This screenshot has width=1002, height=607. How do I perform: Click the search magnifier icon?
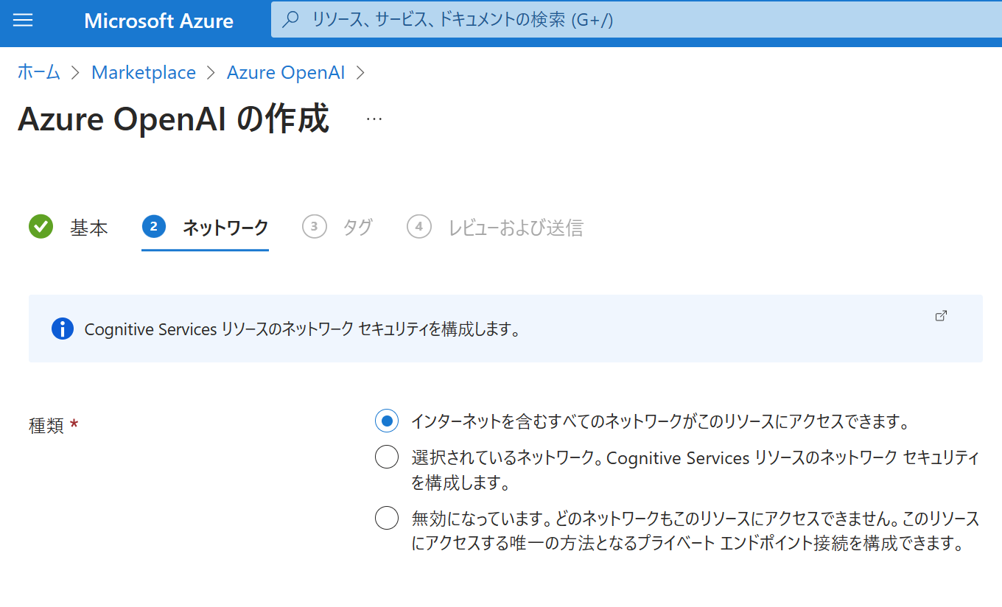[x=291, y=20]
